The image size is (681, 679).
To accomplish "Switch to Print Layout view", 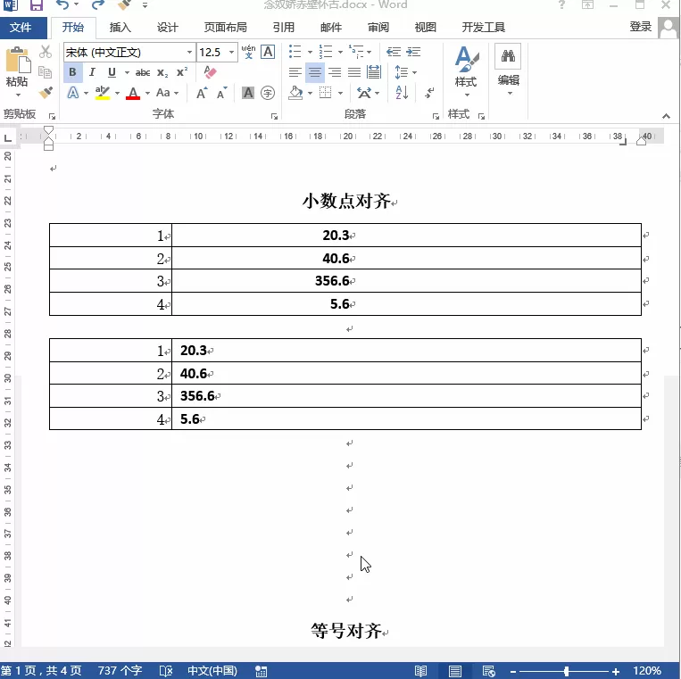I will pos(454,671).
